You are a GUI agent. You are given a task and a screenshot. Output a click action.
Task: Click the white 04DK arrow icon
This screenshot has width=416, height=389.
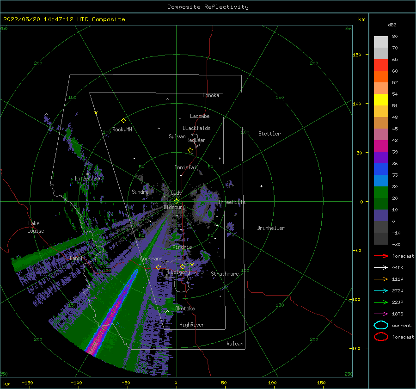point(381,268)
